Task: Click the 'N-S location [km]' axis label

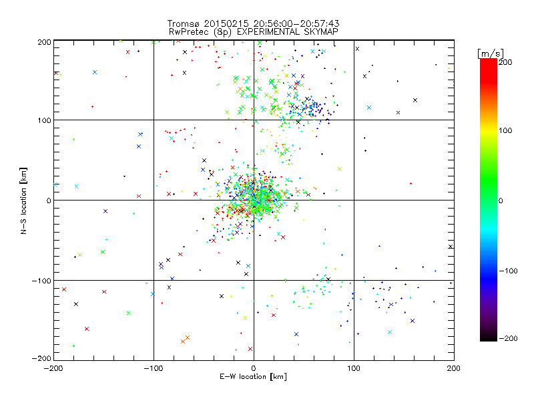Action: [x=23, y=200]
